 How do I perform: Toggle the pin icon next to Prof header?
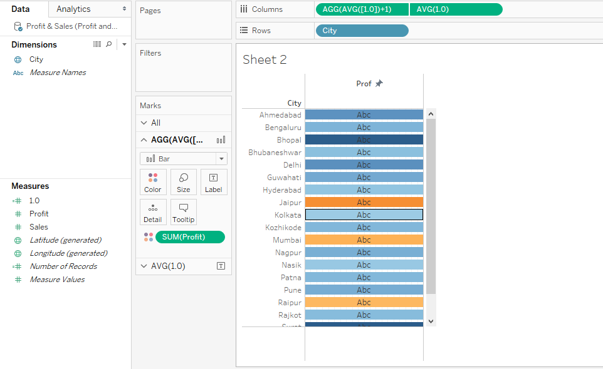coord(379,83)
